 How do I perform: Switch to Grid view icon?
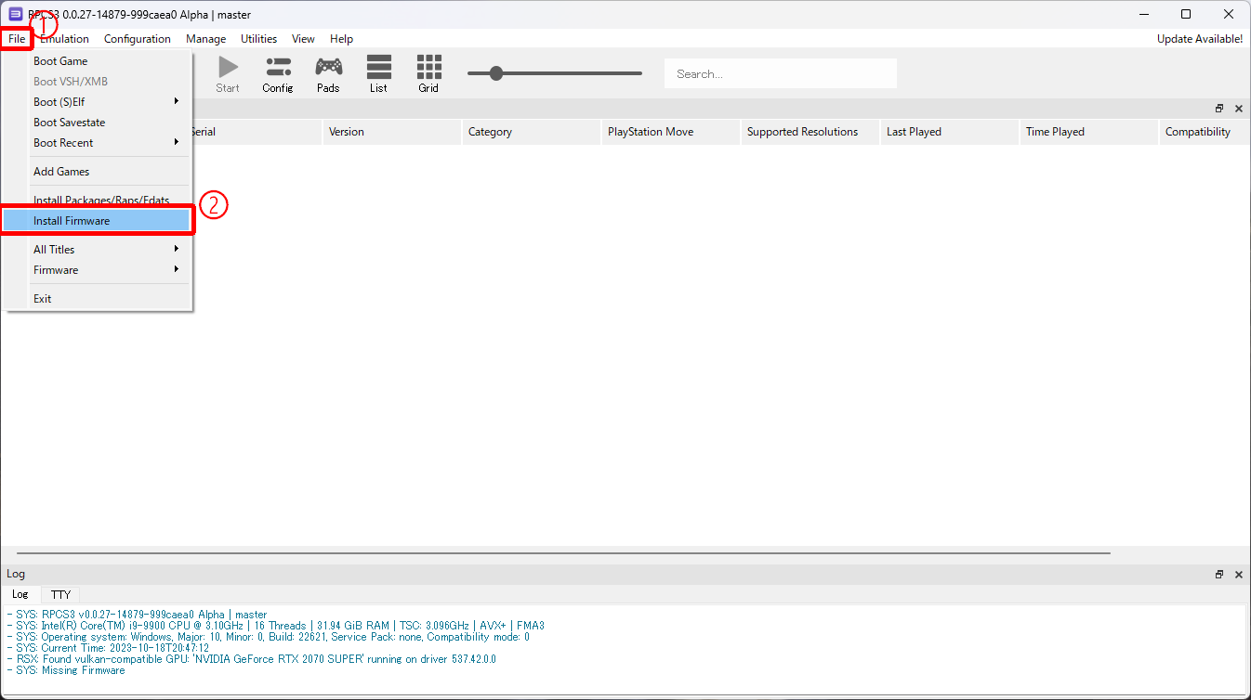click(428, 67)
